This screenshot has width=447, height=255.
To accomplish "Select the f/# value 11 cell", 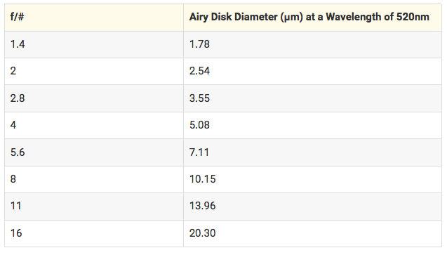I will 94,207.
